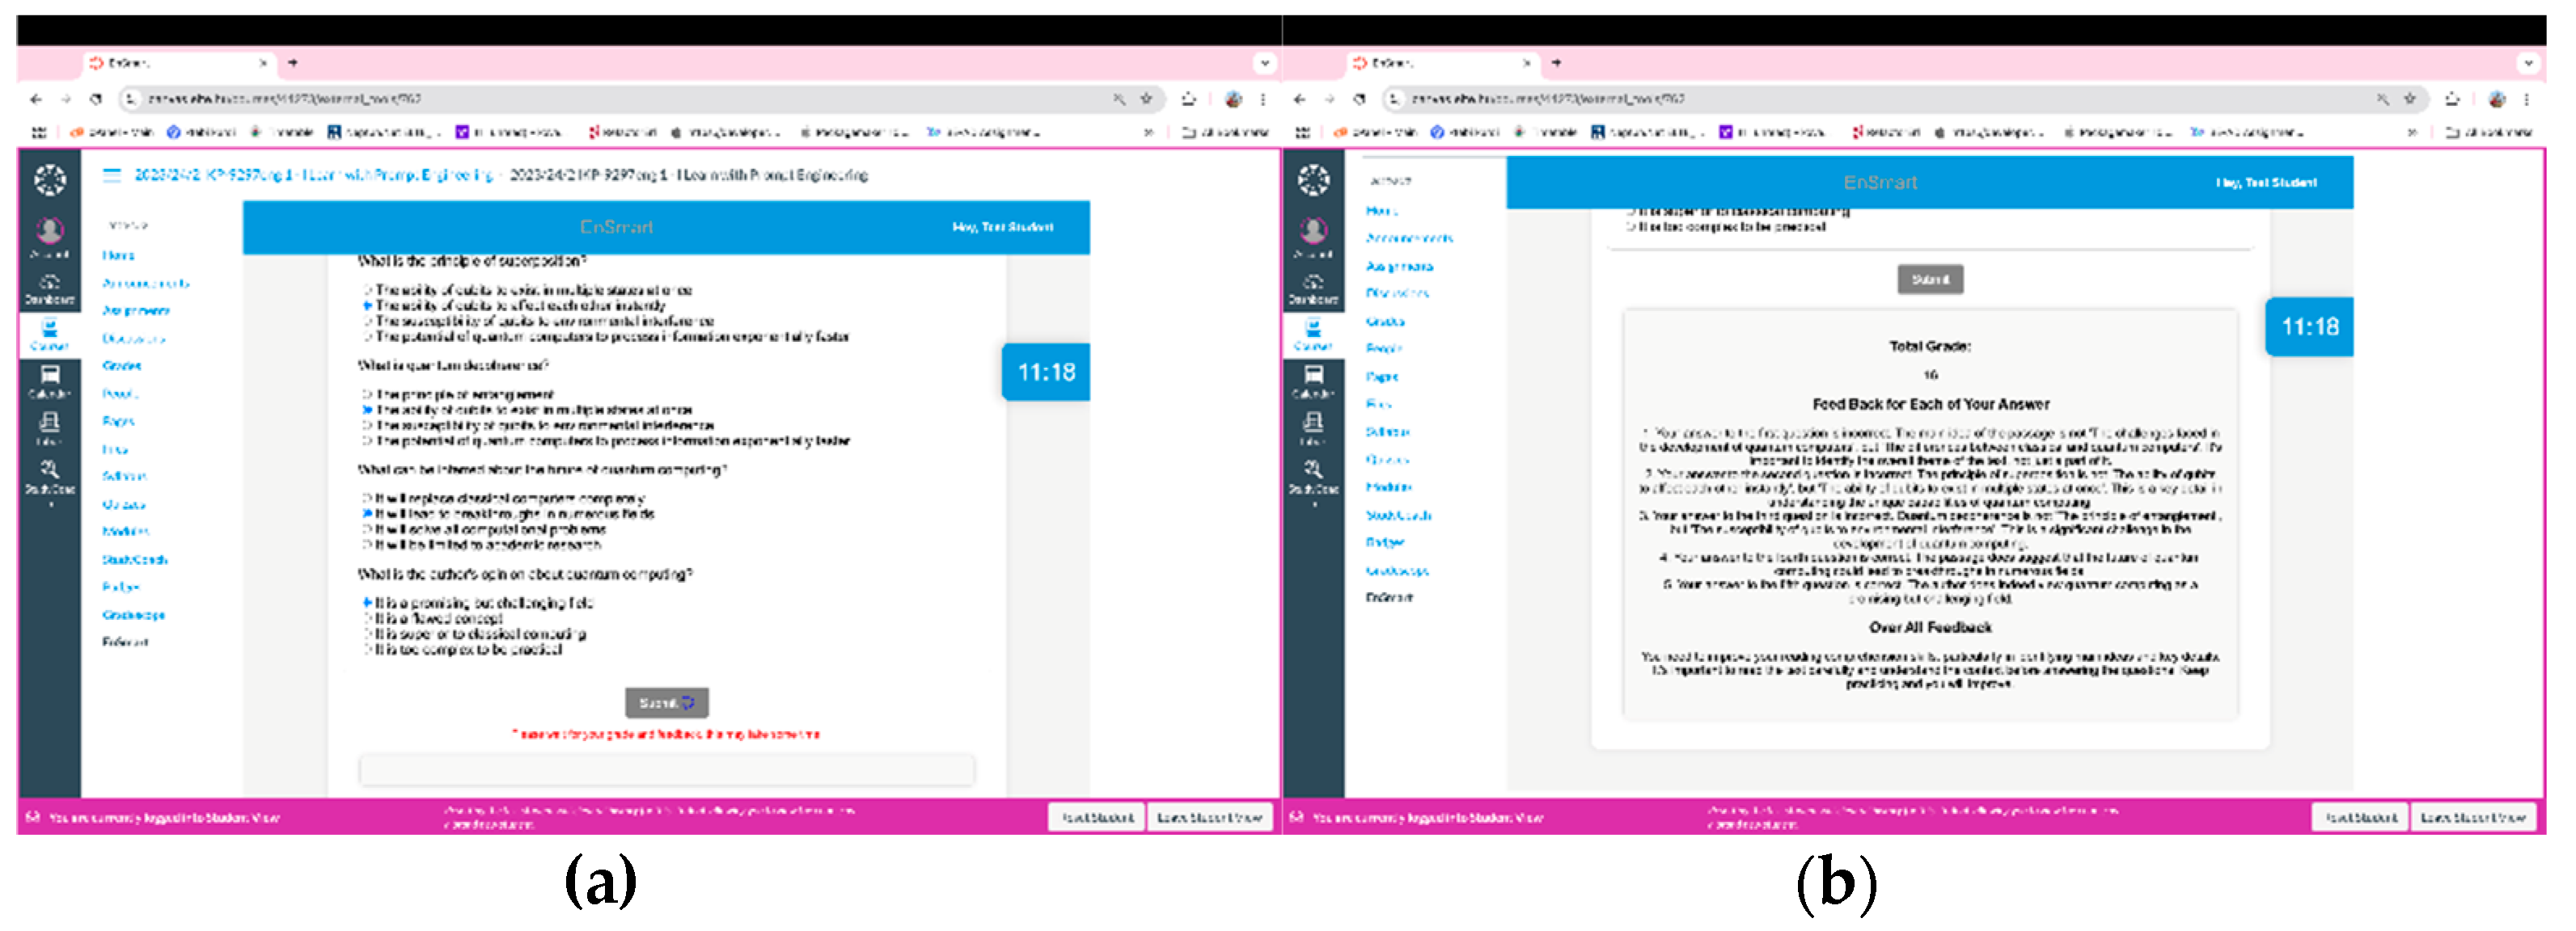Click Submit button below quiz in panel (a)
2576x931 pixels.
(x=667, y=703)
